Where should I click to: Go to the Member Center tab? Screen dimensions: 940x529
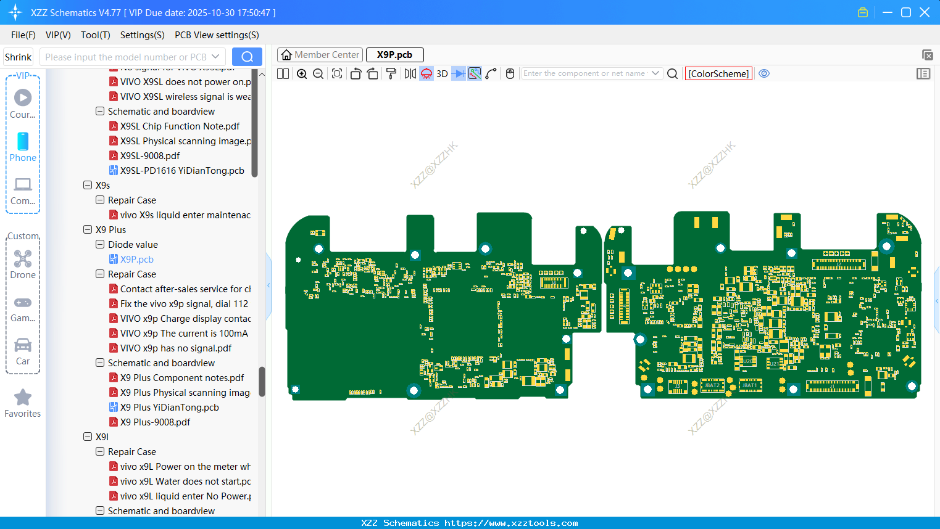(x=320, y=55)
